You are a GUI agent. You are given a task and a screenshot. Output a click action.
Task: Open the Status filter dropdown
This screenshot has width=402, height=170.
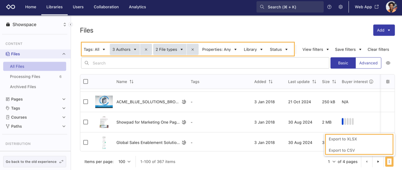click(279, 49)
